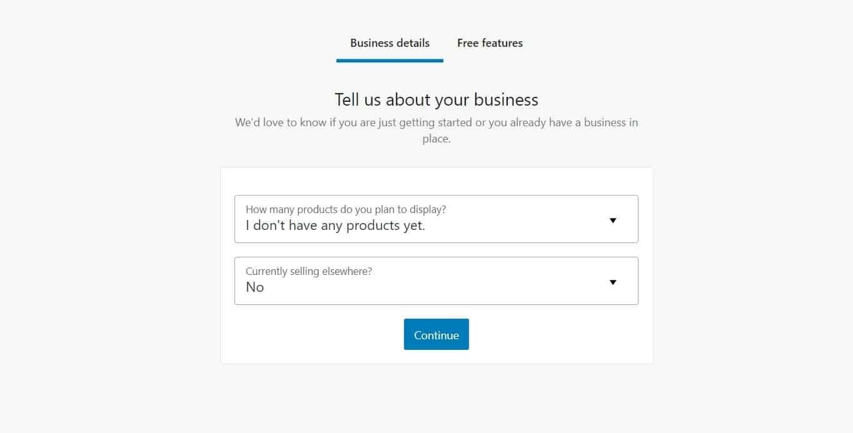
Task: Click "I don't have any products yet." value
Action: coord(335,226)
